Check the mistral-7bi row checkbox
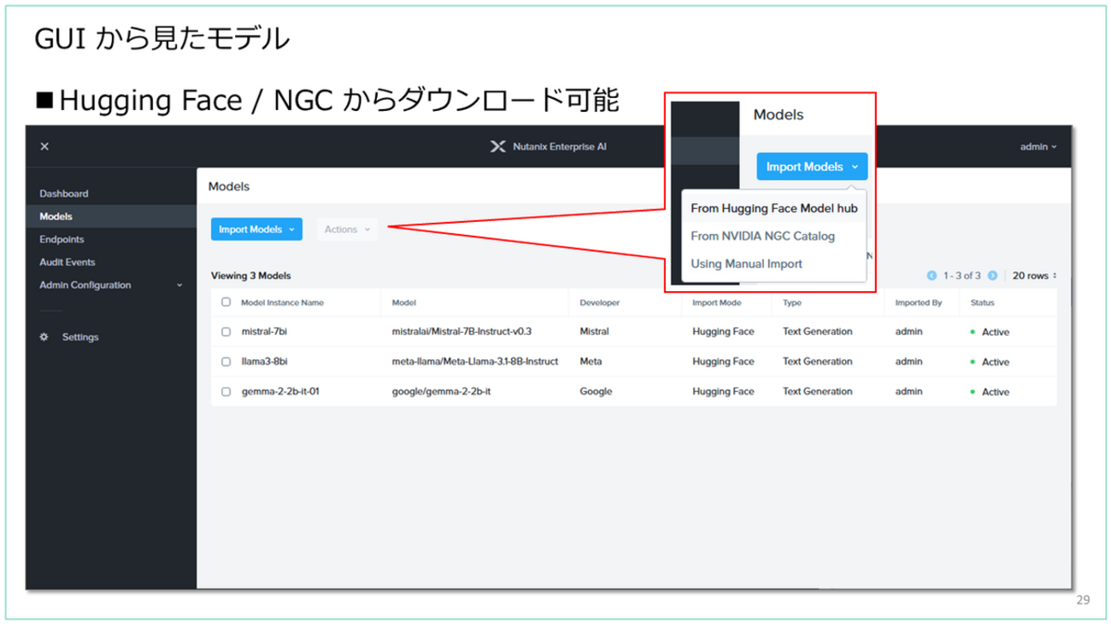 pos(226,332)
